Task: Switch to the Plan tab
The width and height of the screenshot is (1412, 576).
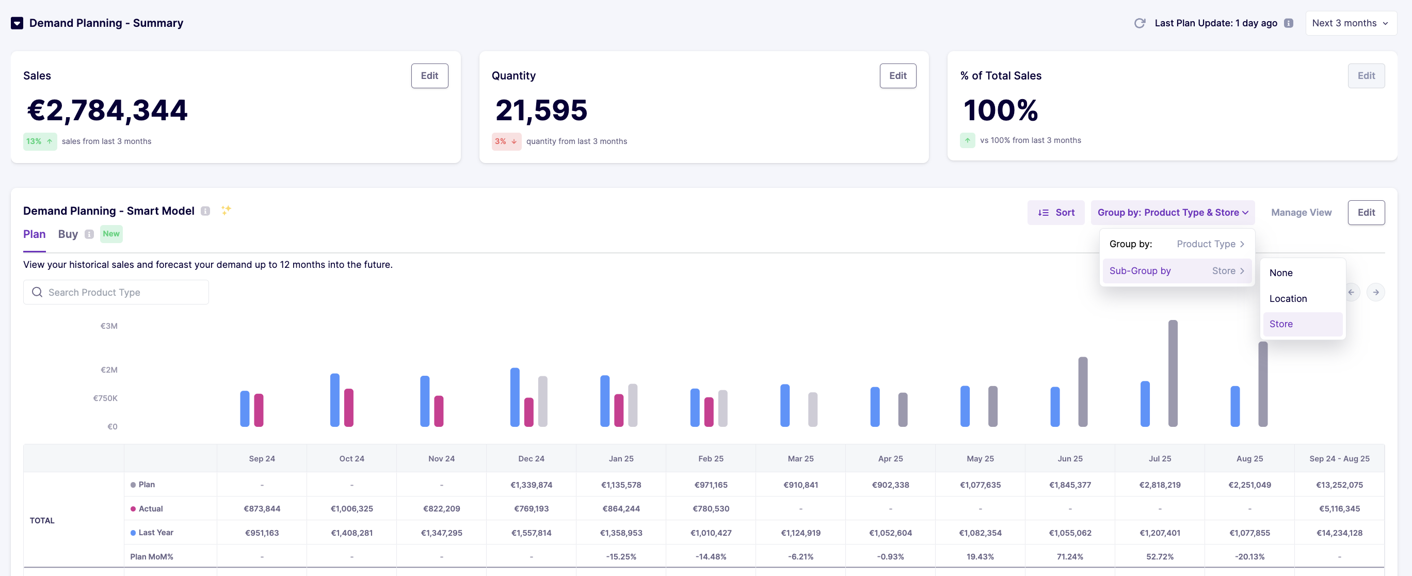Action: [x=34, y=234]
